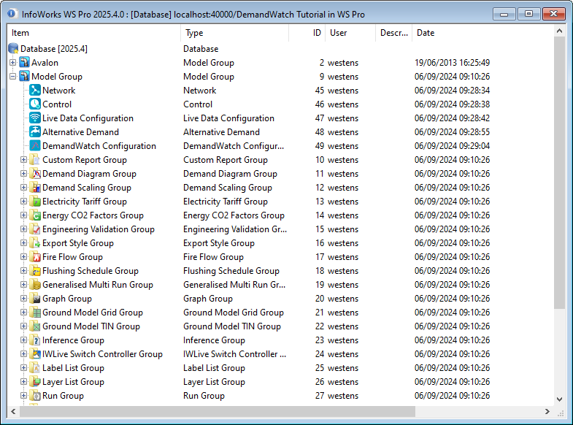Maximize the InfoWorks window

[528, 14]
